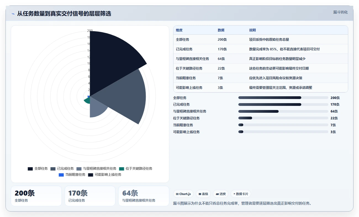Viewport: 359px width, 217px height.
Task: Open the 200条 全部任务 stat card
Action: [x=36, y=196]
